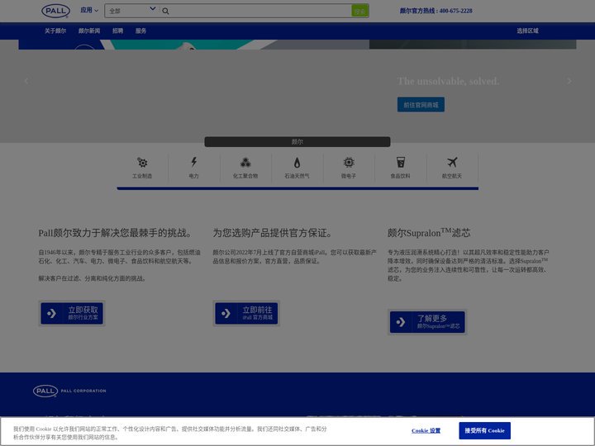This screenshot has width=595, height=446.
Task: Click the green search submit button
Action: tap(359, 11)
